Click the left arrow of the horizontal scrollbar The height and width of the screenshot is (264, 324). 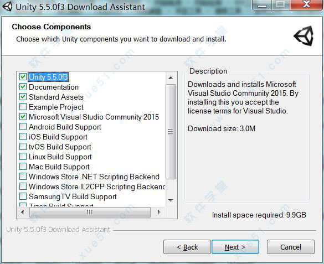tap(23, 212)
